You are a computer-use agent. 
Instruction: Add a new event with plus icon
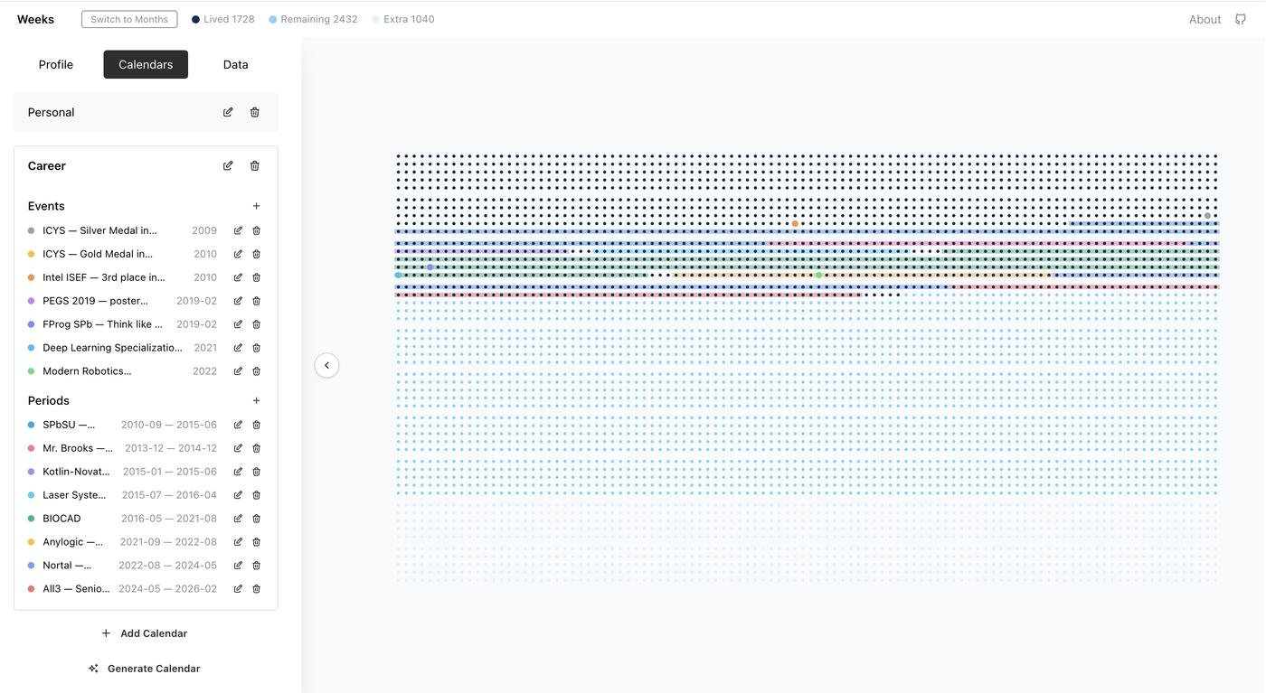coord(256,206)
